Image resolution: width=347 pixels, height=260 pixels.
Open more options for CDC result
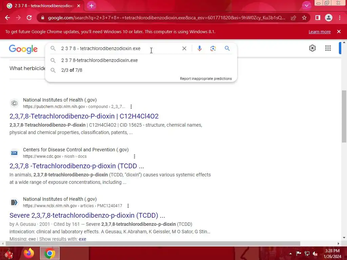(134, 156)
